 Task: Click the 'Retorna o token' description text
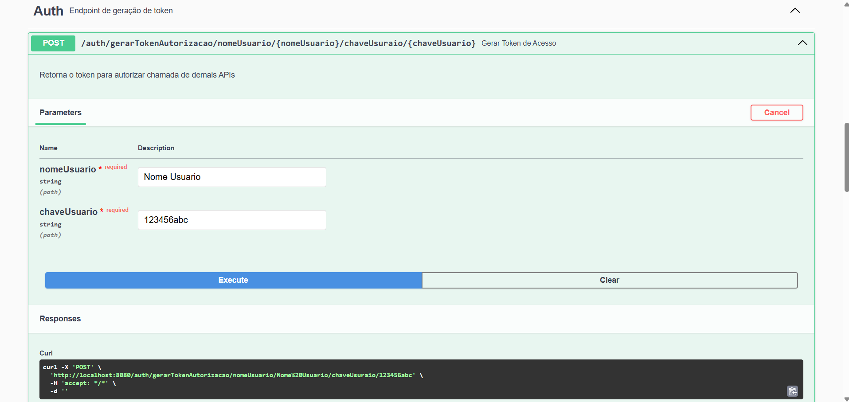pyautogui.click(x=137, y=74)
